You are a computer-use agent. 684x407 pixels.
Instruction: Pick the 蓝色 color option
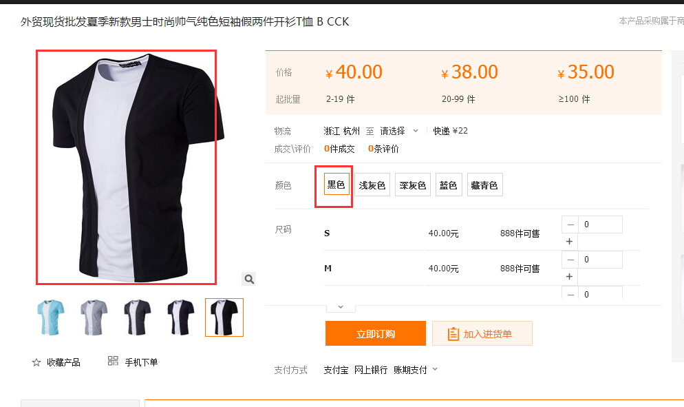coord(449,185)
